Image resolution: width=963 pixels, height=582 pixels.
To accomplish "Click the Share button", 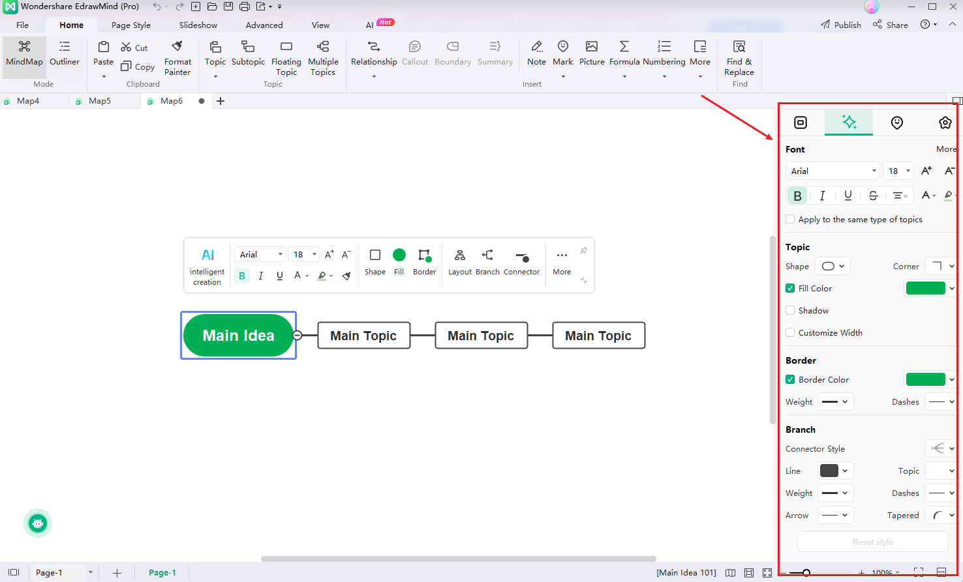I will pyautogui.click(x=891, y=25).
